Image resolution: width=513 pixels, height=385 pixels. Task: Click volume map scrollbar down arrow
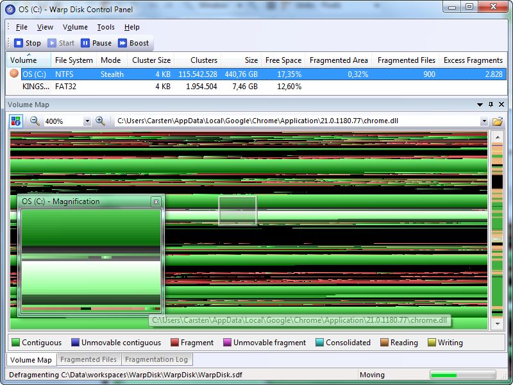tap(498, 324)
